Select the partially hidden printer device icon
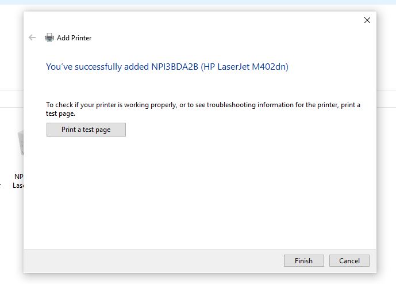The image size is (396, 284). (20, 142)
